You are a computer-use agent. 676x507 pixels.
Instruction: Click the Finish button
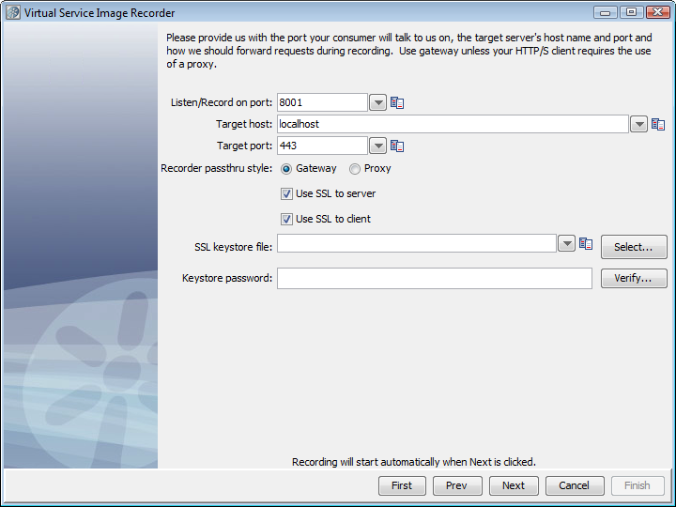click(638, 486)
